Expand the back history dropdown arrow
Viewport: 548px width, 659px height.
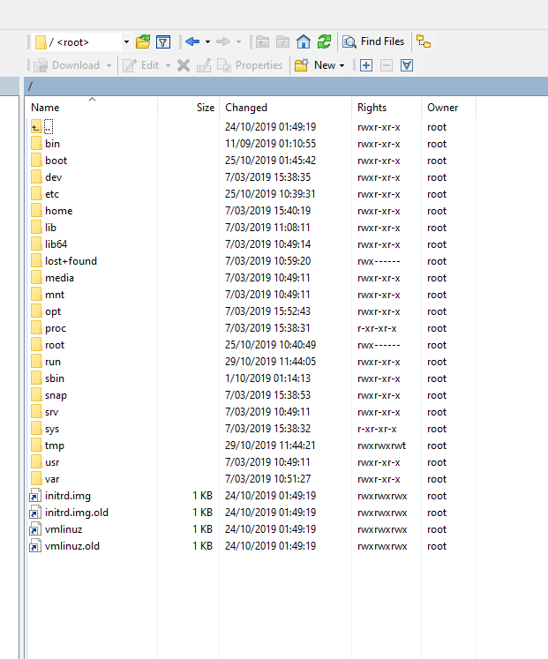pyautogui.click(x=207, y=41)
